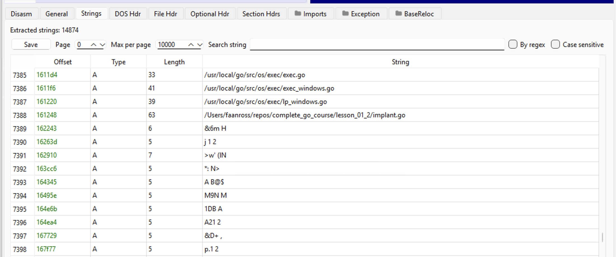Screen dimensions: 616x257
Task: Sort table by Offset column header
Action: (63, 62)
